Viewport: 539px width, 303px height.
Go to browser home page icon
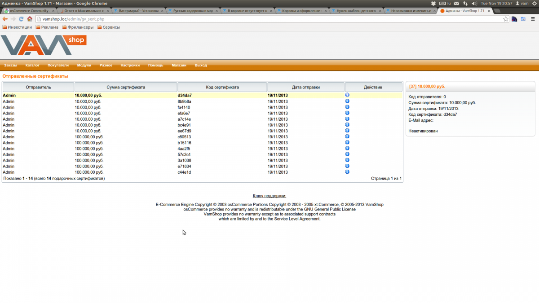[x=30, y=19]
